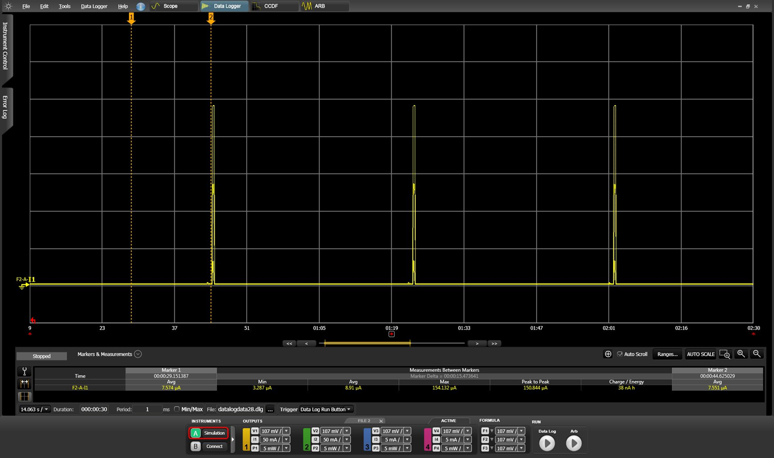The height and width of the screenshot is (458, 774).
Task: Open the Tools menu
Action: click(x=64, y=6)
